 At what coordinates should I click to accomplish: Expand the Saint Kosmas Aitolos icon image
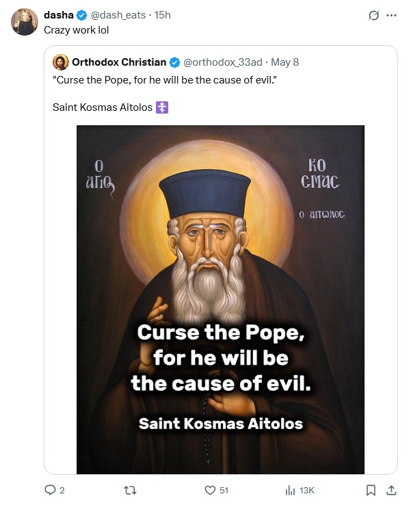[x=220, y=300]
